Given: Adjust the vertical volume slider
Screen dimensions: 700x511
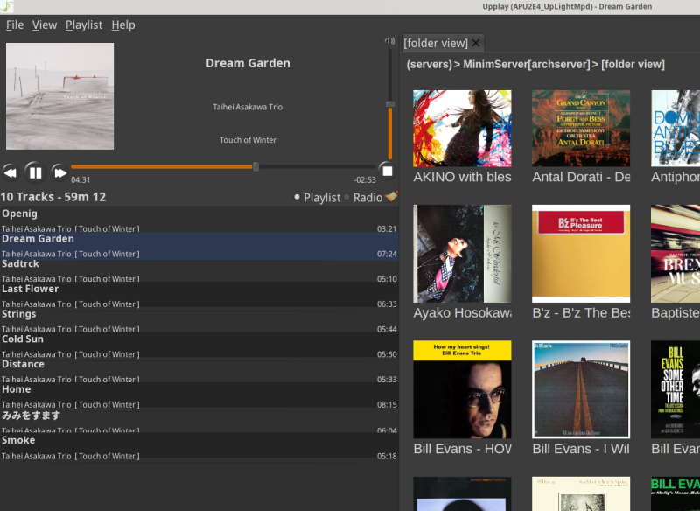Looking at the screenshot, I should point(390,105).
